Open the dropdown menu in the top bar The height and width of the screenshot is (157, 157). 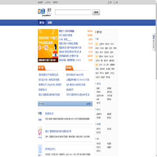click(x=56, y=2)
